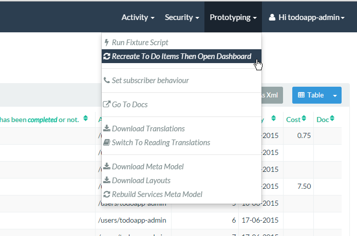
Task: Click the phone icon for Set subscriber behaviour
Action: (107, 81)
